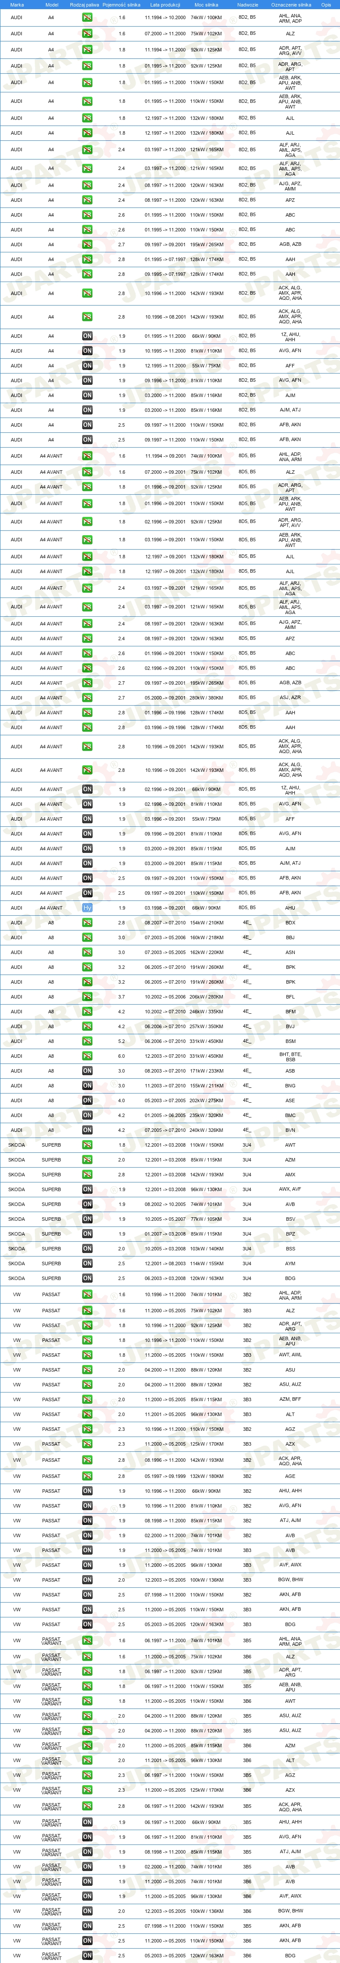Click petrol icon in Audi A8 BFM row
Image resolution: width=340 pixels, height=1963 pixels.
[x=87, y=1012]
